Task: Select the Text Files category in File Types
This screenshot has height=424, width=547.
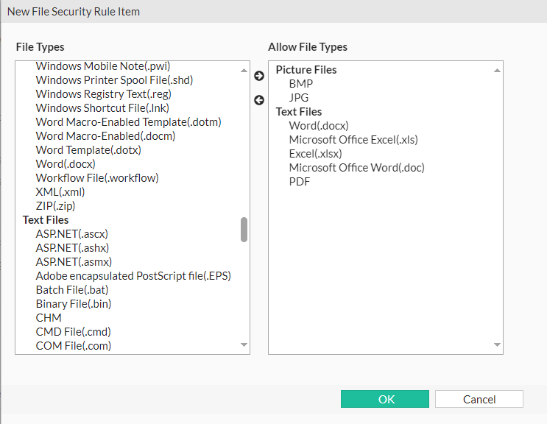Action: pyautogui.click(x=46, y=220)
